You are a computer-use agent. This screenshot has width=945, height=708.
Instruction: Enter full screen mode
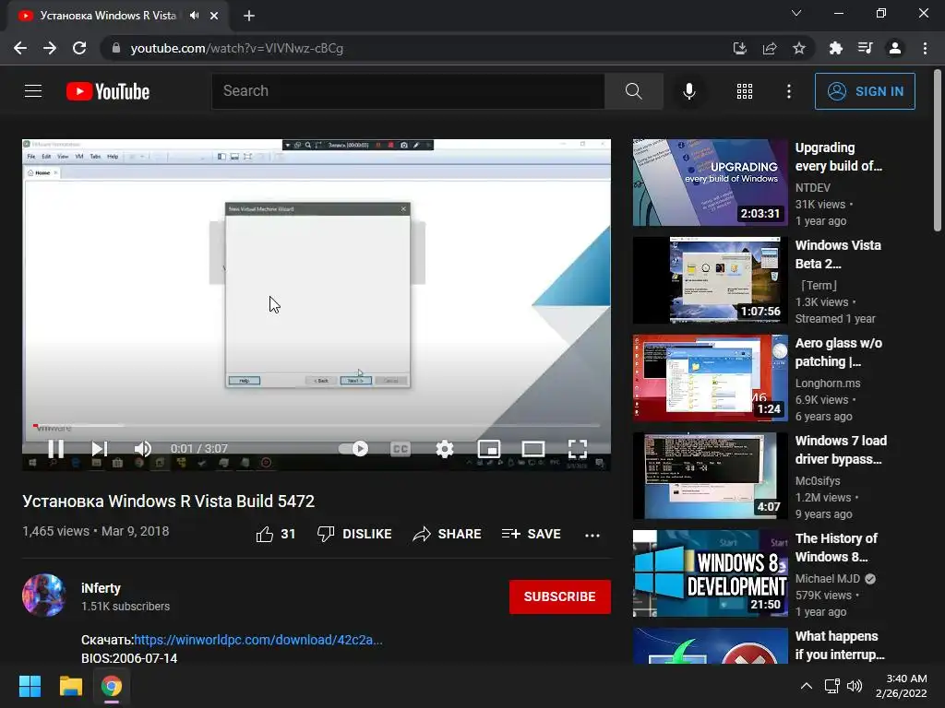click(x=578, y=449)
